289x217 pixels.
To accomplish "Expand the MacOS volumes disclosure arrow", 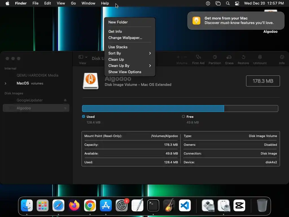I will coord(6,83).
